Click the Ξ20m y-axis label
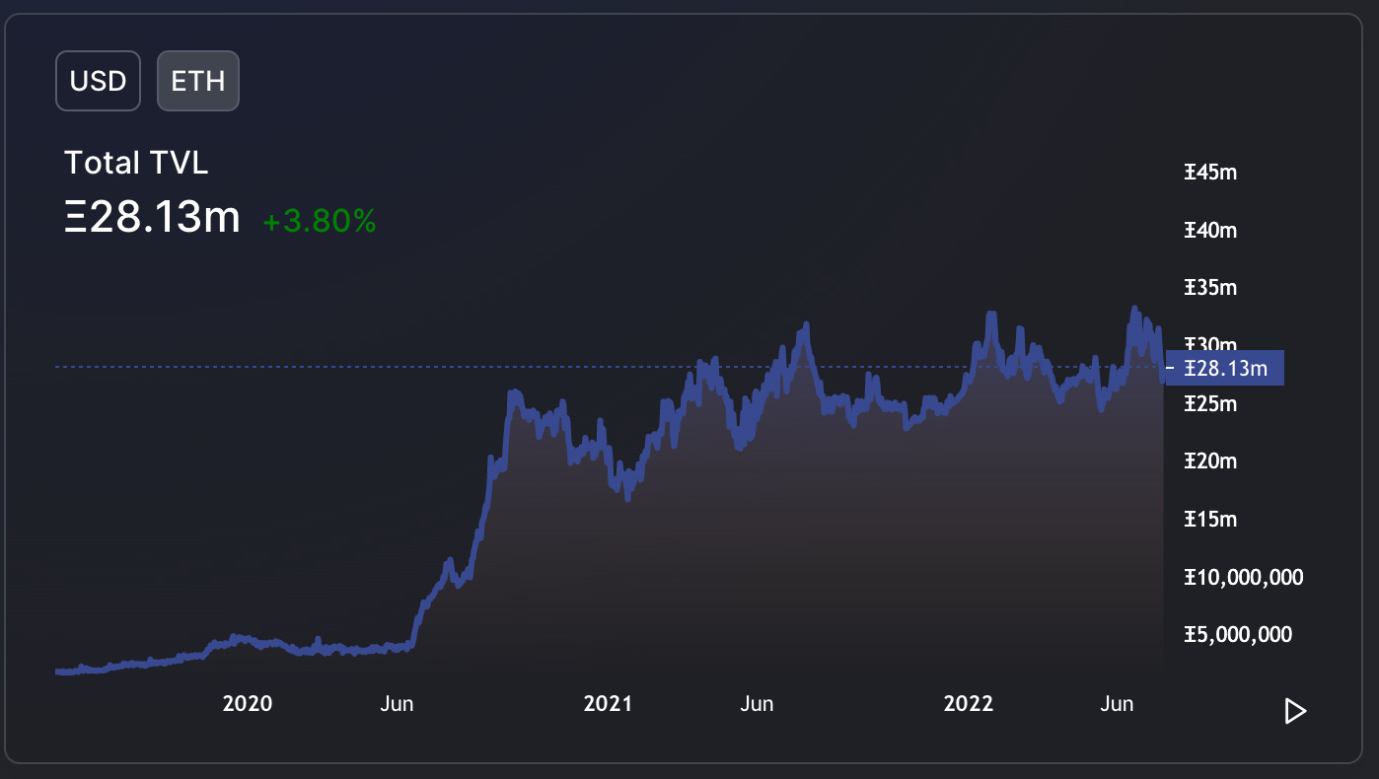This screenshot has width=1379, height=779. click(x=1210, y=461)
